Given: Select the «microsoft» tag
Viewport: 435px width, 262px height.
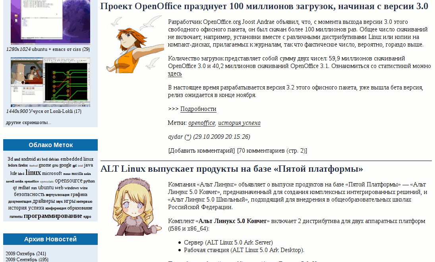Looking at the screenshot, I should click(x=52, y=173).
